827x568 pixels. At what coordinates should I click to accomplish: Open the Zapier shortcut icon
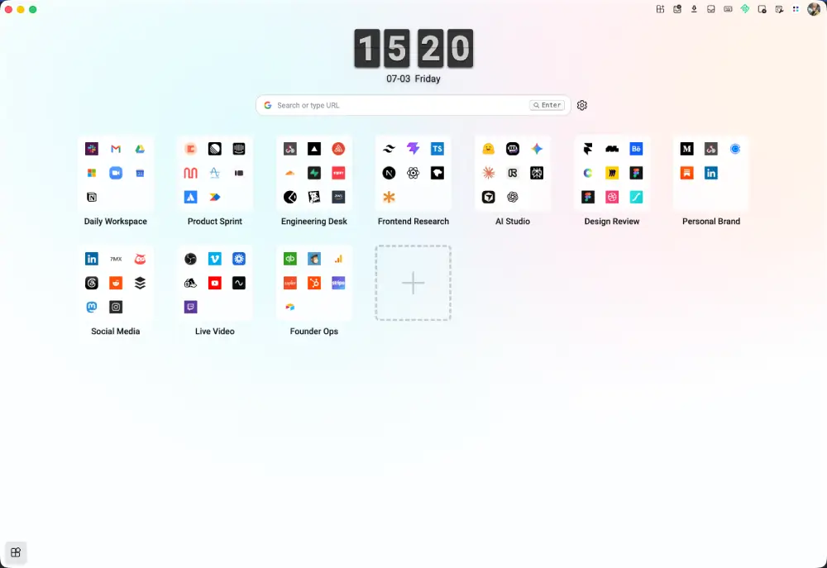pyautogui.click(x=290, y=284)
